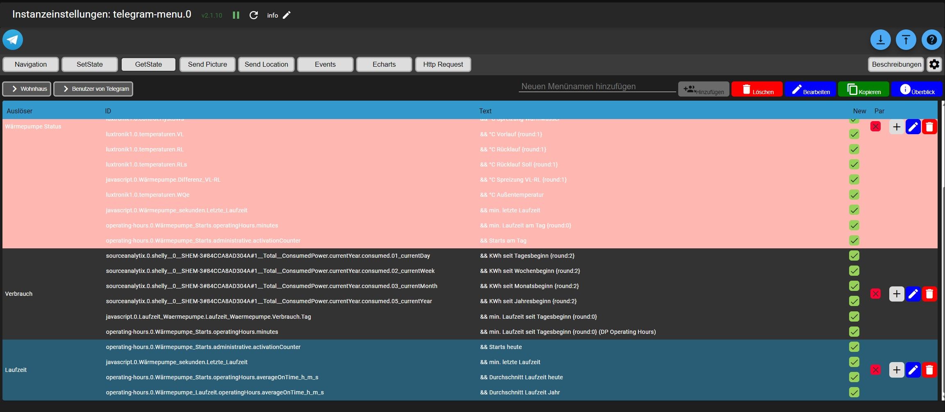The height and width of the screenshot is (412, 945).
Task: Open the Echarts tab
Action: [x=384, y=64]
